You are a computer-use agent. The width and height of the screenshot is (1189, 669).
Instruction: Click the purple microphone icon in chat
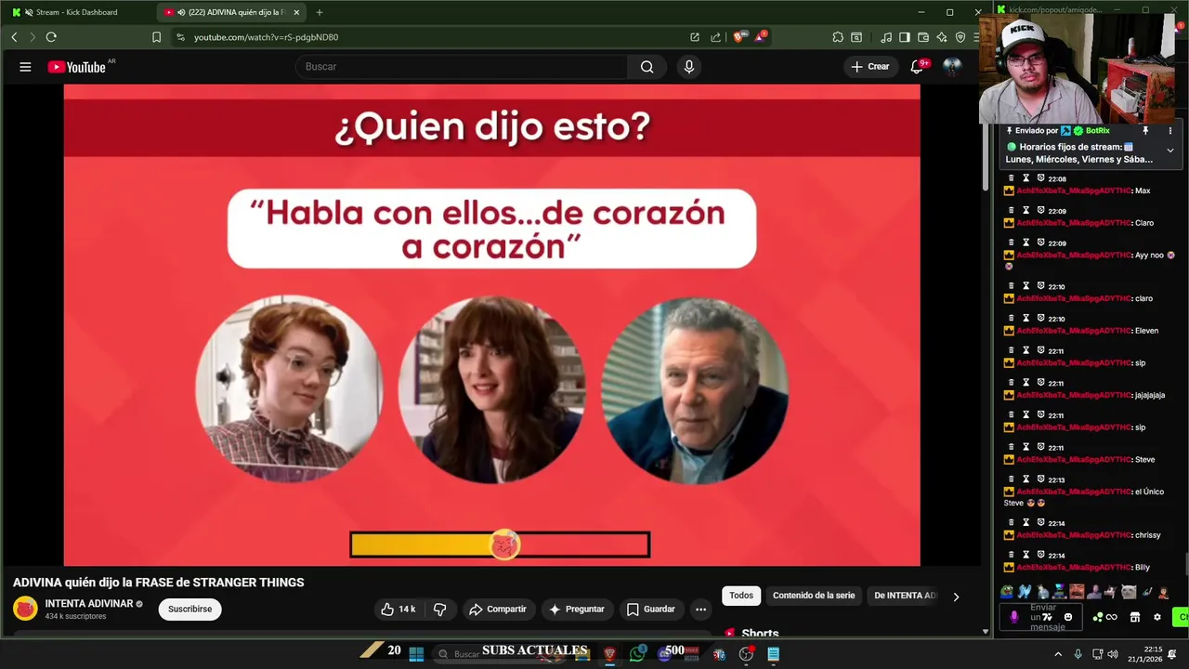coord(1013,617)
